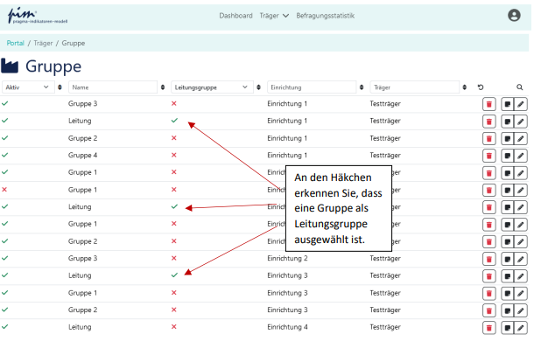Screen dimensions: 534x355
Task: Edit Gruppe 2 of Einrichtung 3
Action: (521, 310)
